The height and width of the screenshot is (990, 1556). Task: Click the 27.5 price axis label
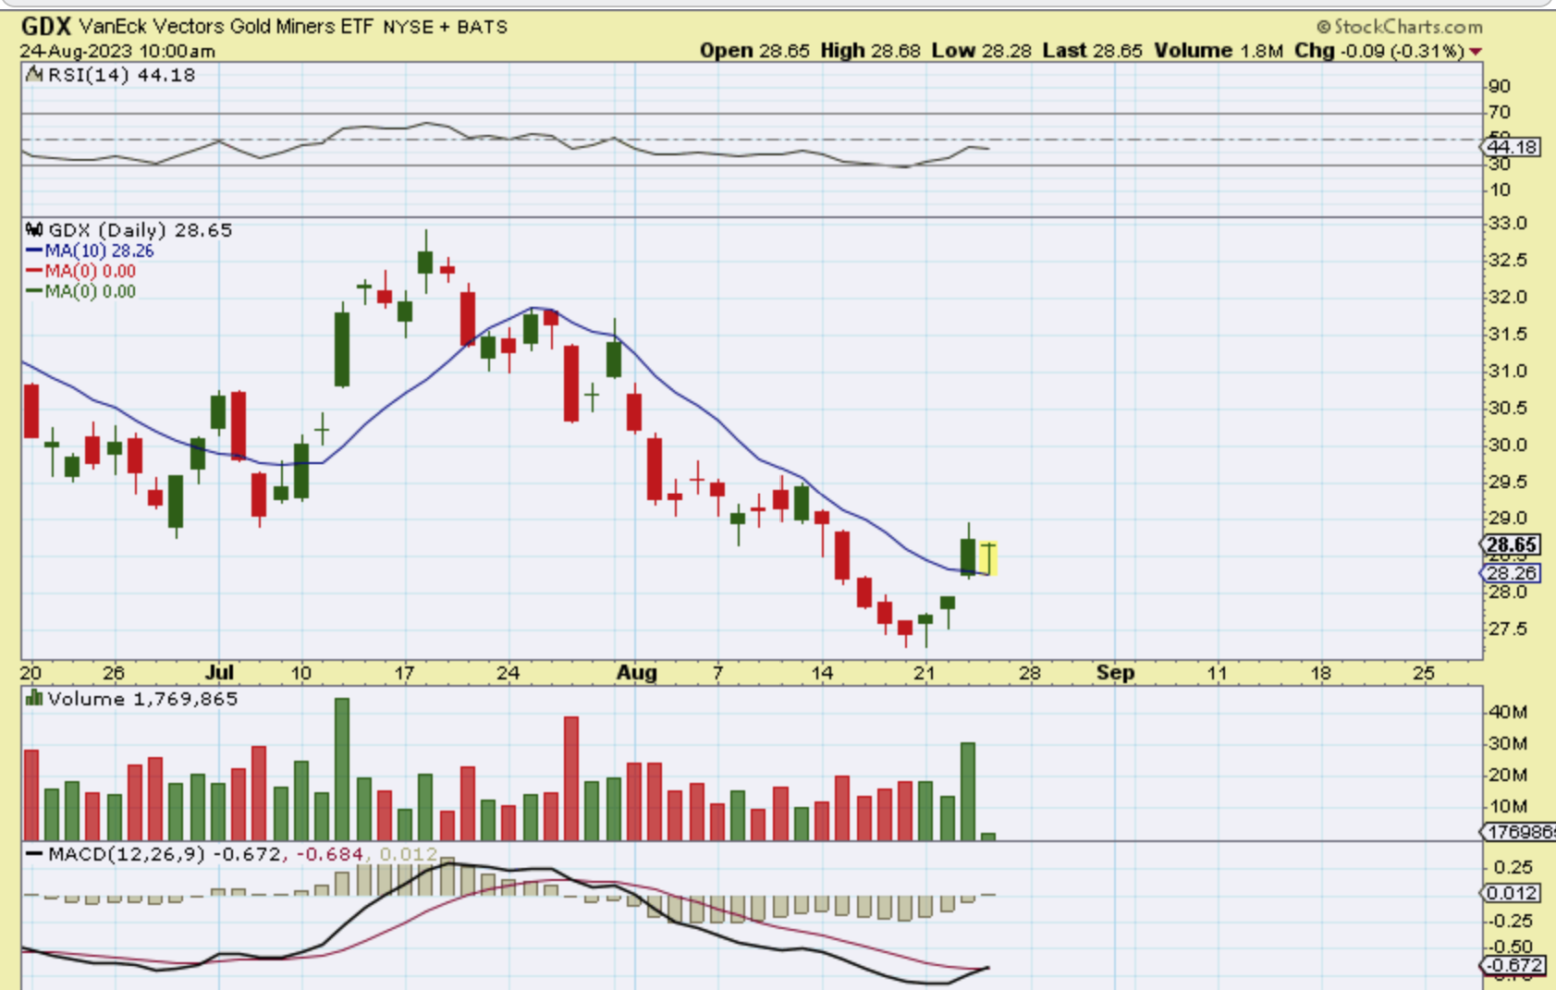1507,629
